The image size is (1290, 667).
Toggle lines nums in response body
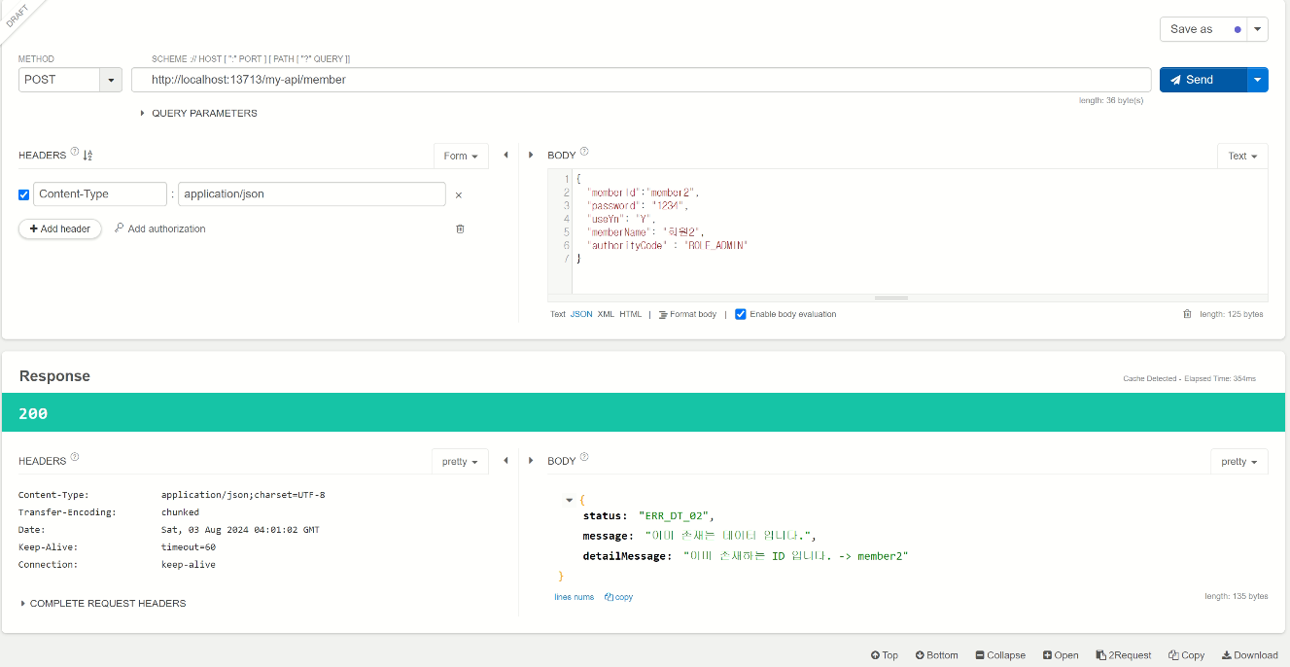[574, 597]
